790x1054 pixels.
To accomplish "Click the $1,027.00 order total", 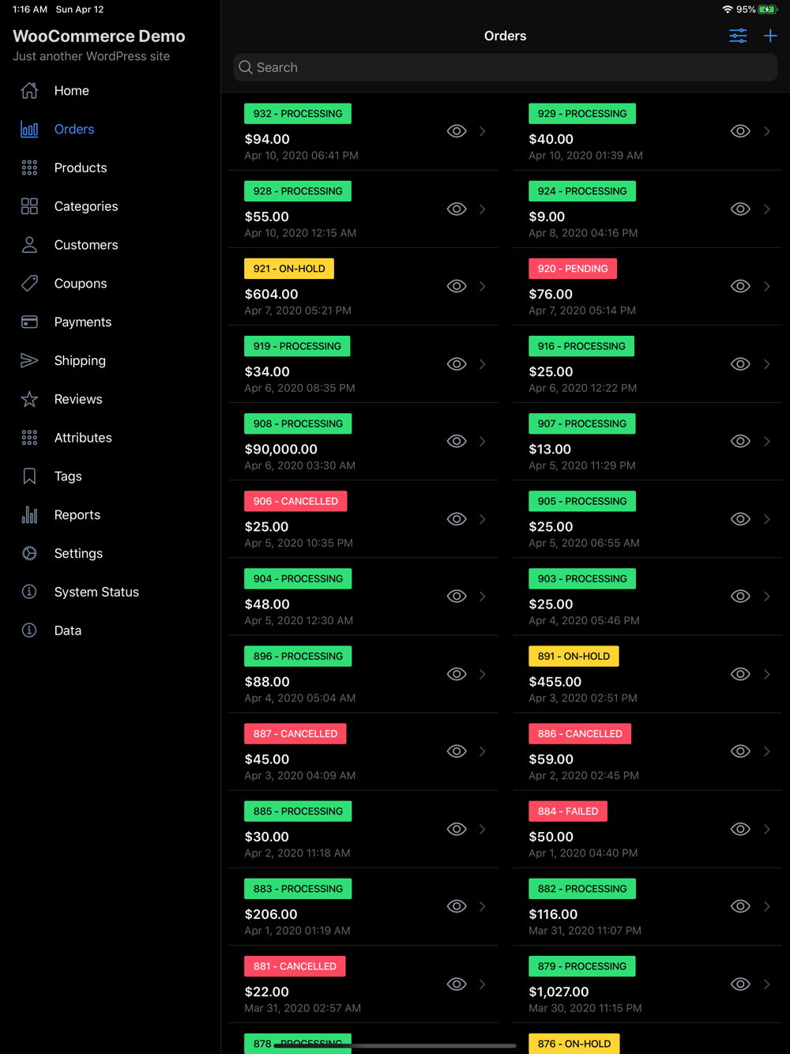I will pyautogui.click(x=559, y=992).
